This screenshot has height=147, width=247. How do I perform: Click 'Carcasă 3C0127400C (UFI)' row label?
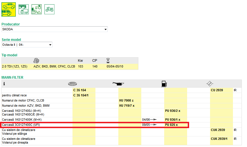point(21,125)
